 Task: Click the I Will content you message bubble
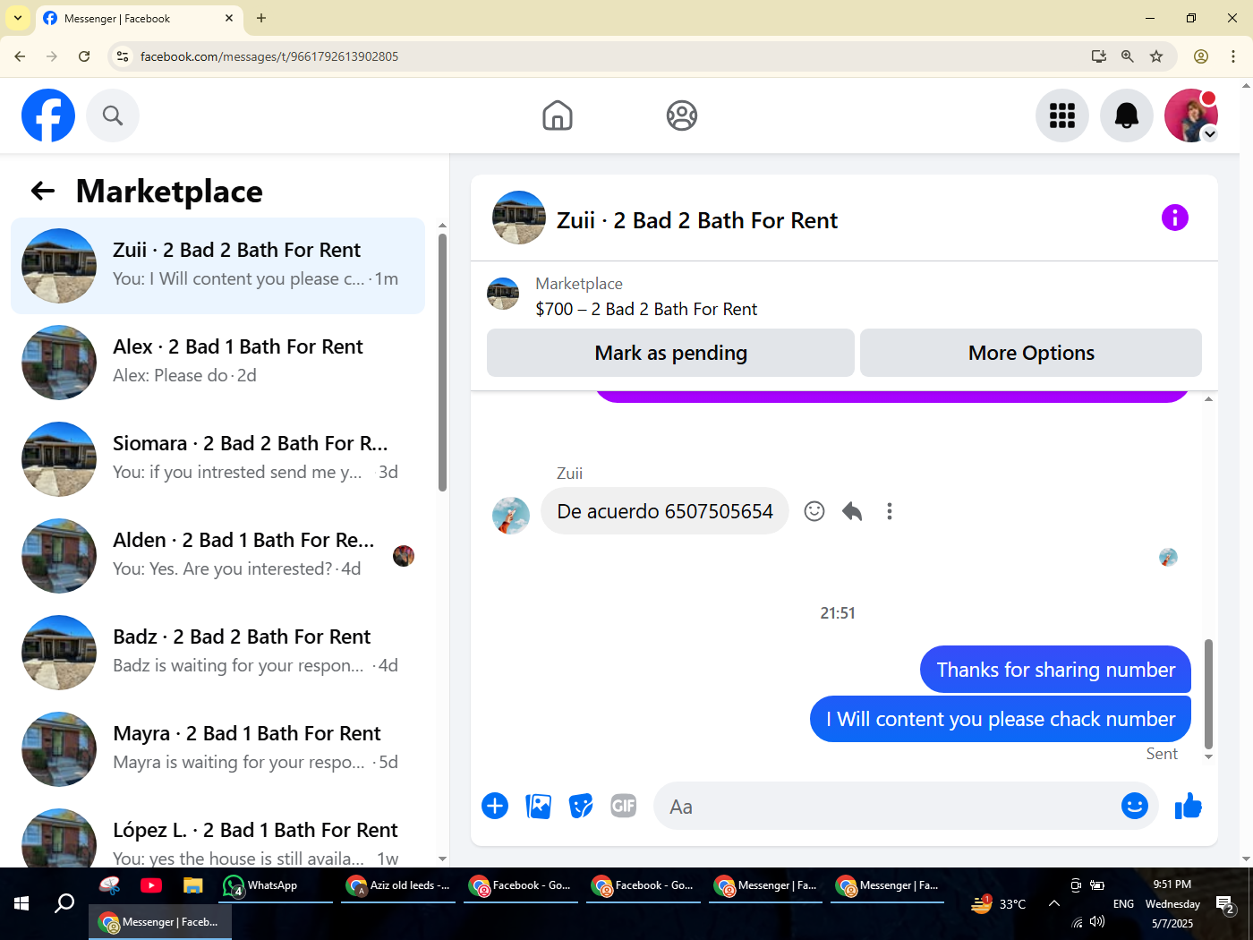point(1001,719)
